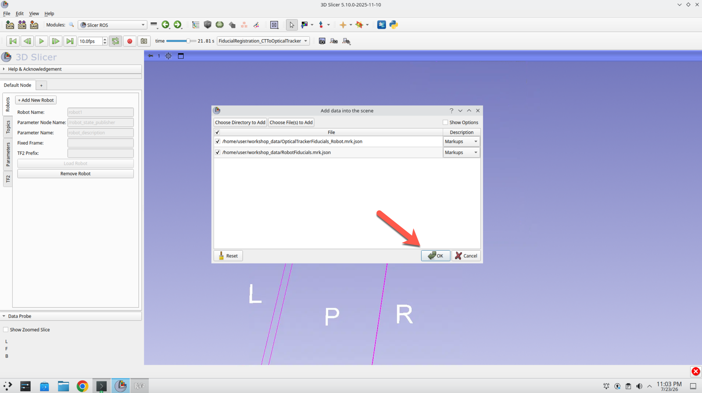
Task: Play the sequence
Action: coord(41,41)
